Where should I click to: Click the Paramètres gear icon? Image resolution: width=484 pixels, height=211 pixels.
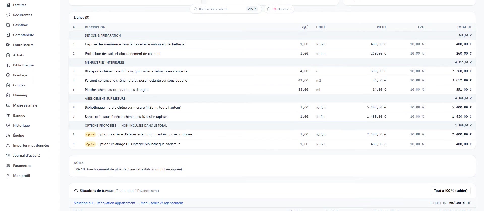click(8, 166)
